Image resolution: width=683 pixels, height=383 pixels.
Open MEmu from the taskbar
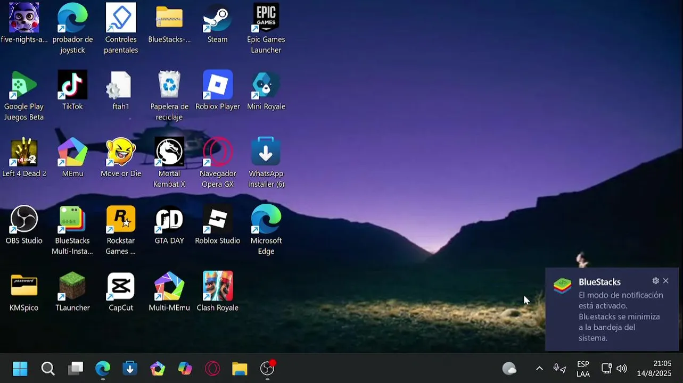[x=158, y=368]
